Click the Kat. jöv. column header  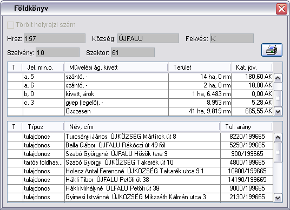252,67
